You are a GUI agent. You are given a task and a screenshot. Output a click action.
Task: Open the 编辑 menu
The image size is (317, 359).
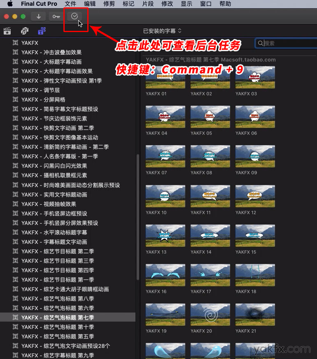click(x=90, y=4)
